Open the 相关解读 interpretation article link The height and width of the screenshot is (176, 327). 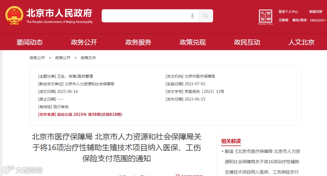coord(262,161)
